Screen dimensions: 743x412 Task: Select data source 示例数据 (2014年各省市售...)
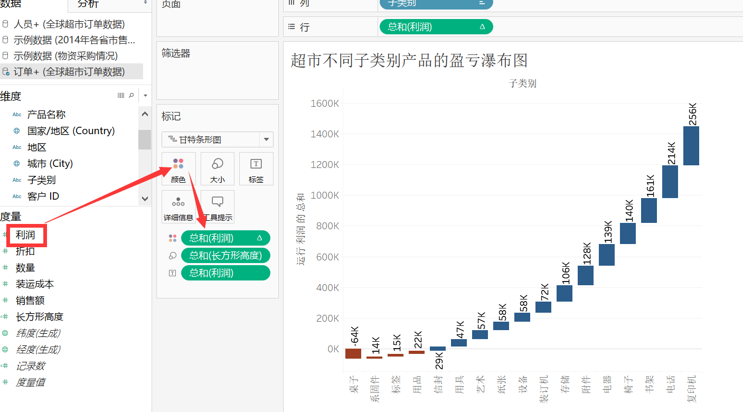[74, 40]
